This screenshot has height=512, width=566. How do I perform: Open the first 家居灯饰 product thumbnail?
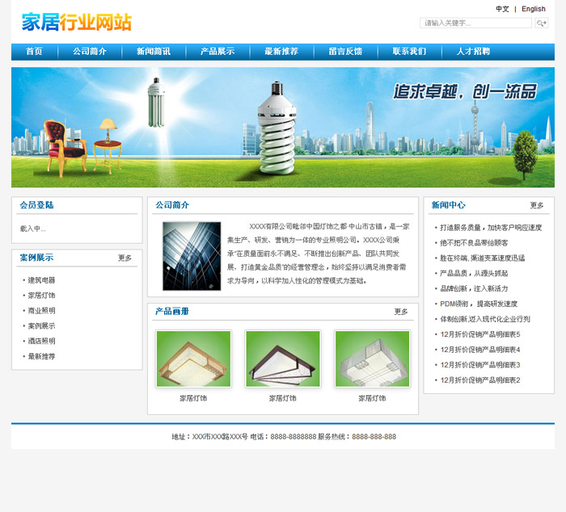coord(193,359)
